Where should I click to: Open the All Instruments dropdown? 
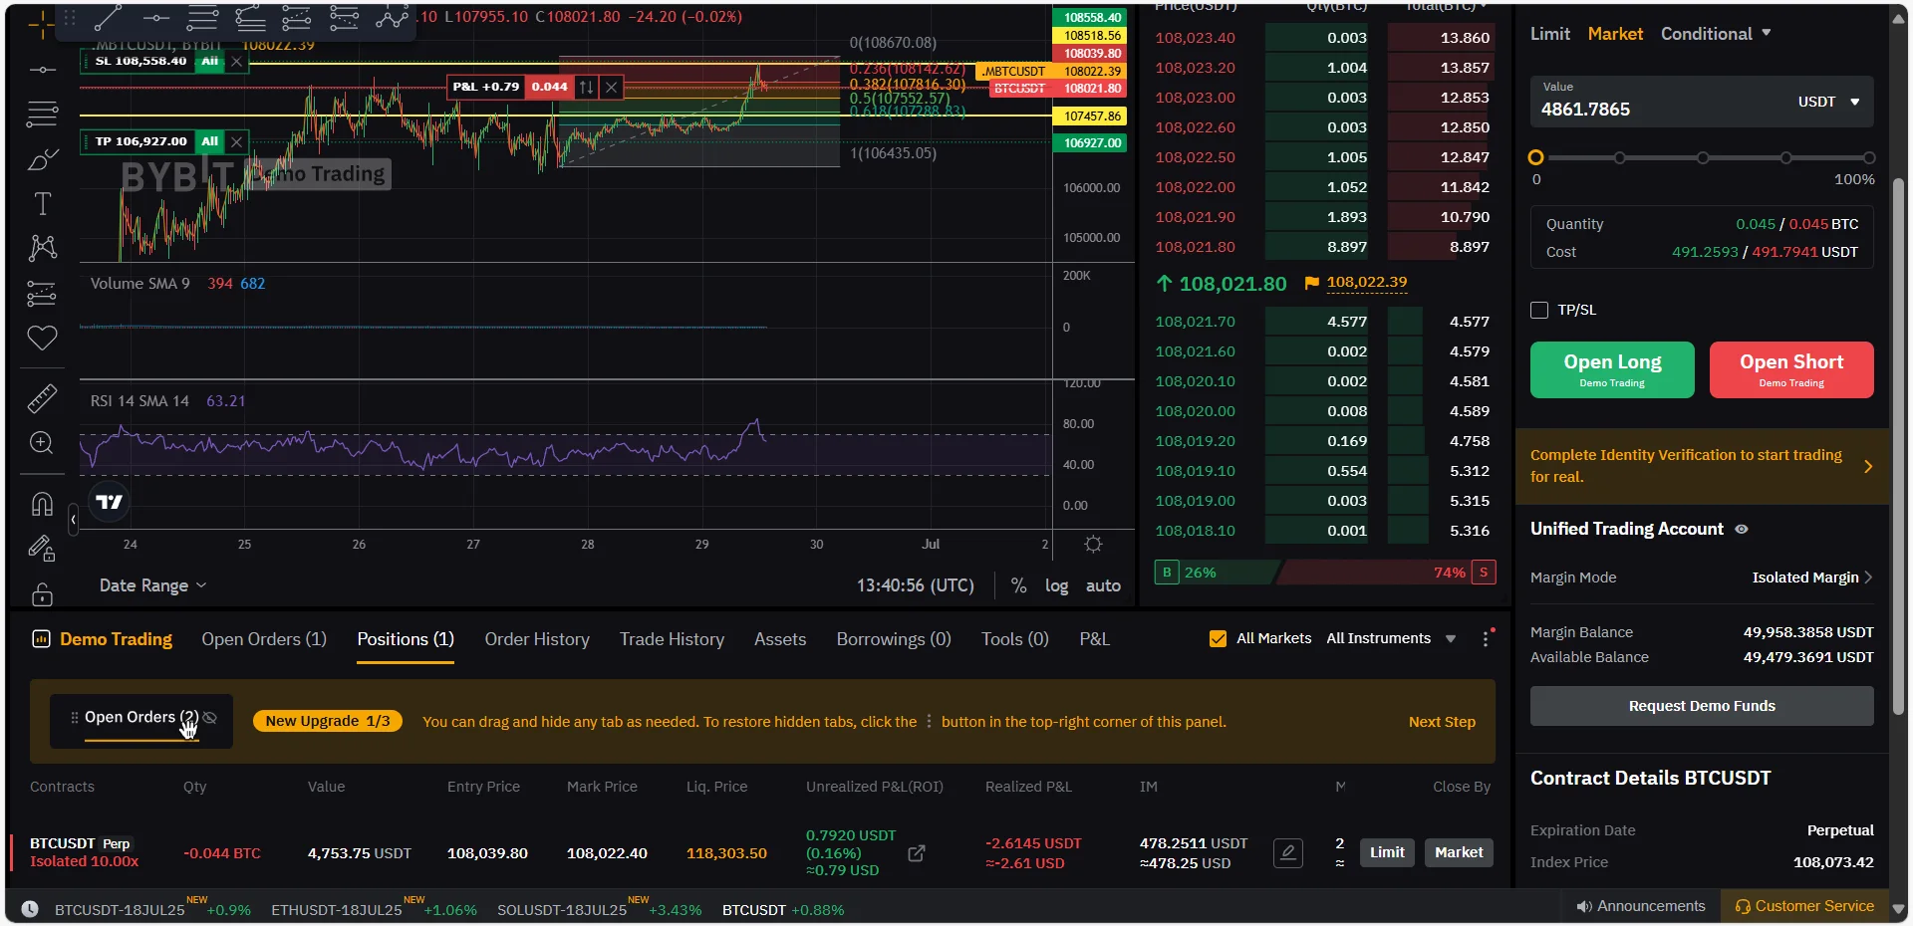[1391, 638]
